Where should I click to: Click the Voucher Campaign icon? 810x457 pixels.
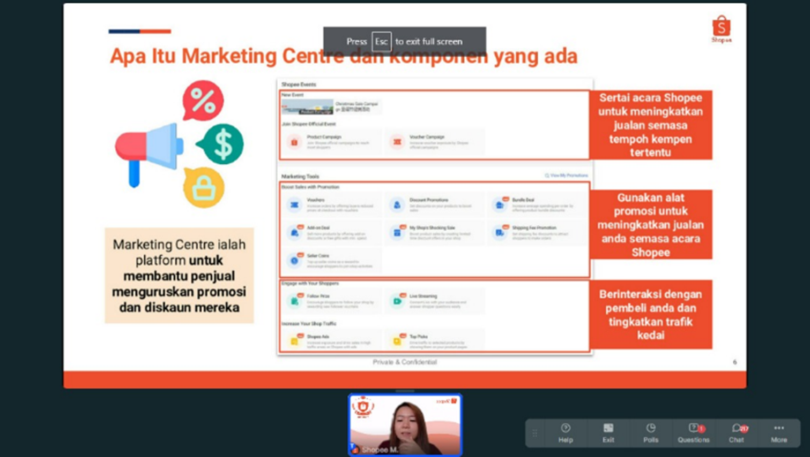point(397,142)
